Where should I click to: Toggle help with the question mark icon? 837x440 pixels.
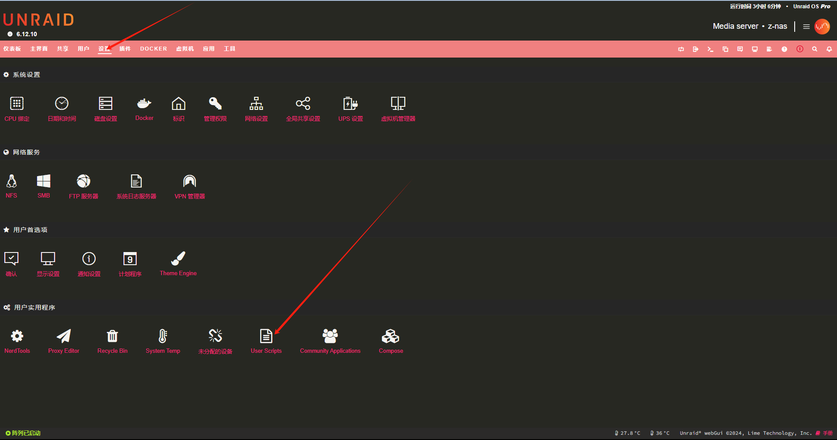(784, 49)
